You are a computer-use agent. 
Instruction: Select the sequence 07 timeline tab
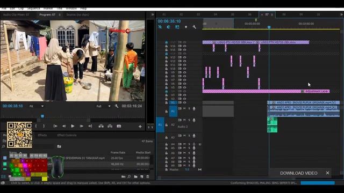point(267,14)
